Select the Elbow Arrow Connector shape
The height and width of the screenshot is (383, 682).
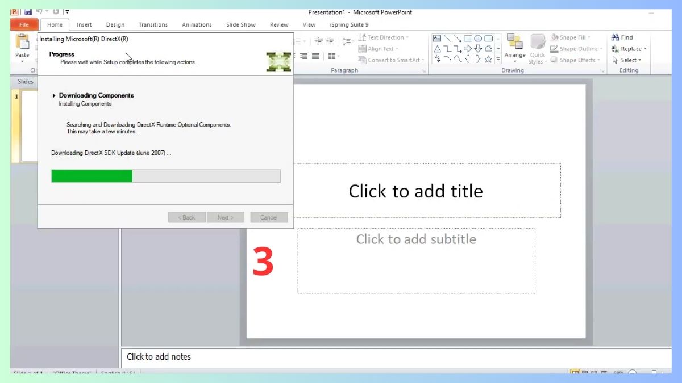point(458,49)
